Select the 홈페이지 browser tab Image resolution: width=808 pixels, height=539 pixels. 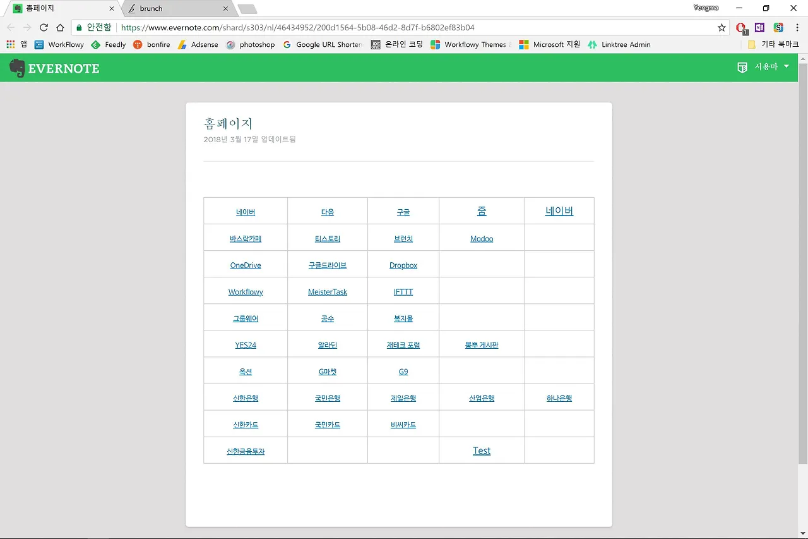pos(62,9)
